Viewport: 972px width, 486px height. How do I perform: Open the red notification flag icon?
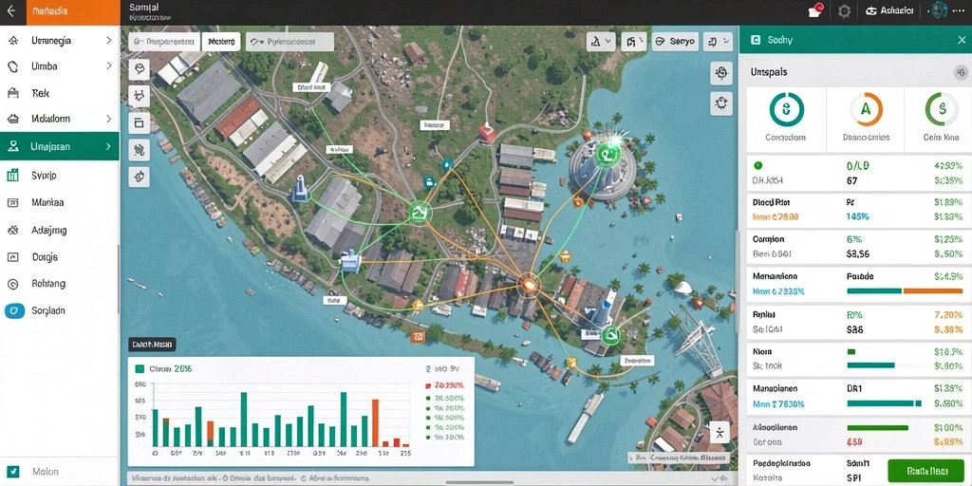[815, 10]
